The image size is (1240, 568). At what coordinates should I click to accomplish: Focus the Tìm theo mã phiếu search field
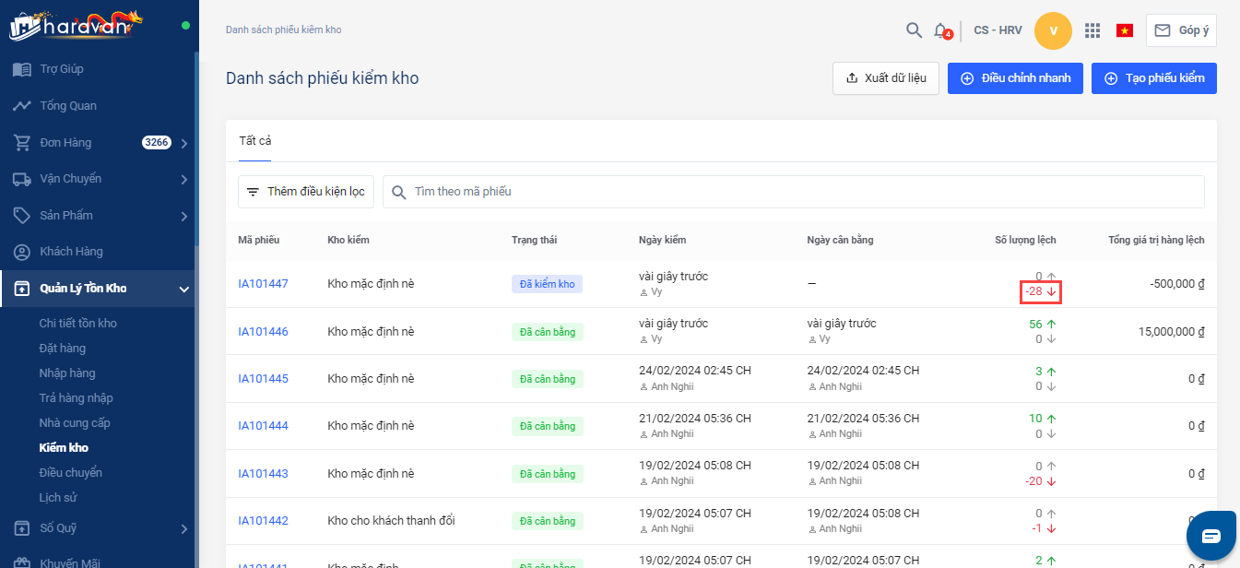(793, 192)
